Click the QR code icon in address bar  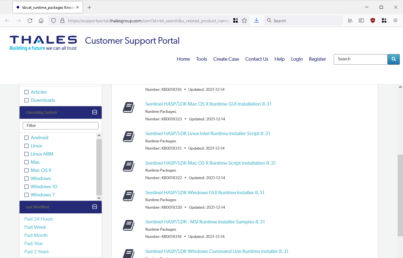(x=235, y=21)
